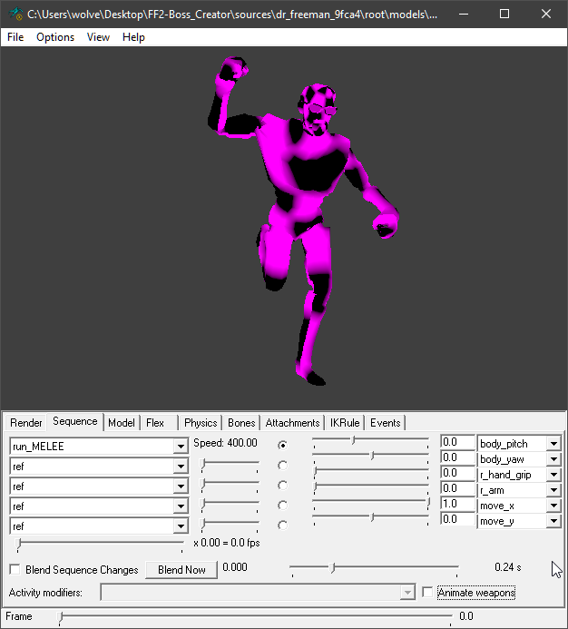Switch to the Render tab

coord(25,423)
